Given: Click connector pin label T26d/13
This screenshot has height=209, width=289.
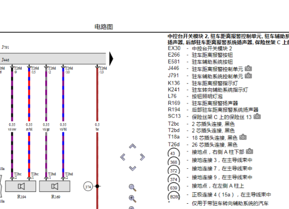Looking at the screenshot, I should [103, 70].
